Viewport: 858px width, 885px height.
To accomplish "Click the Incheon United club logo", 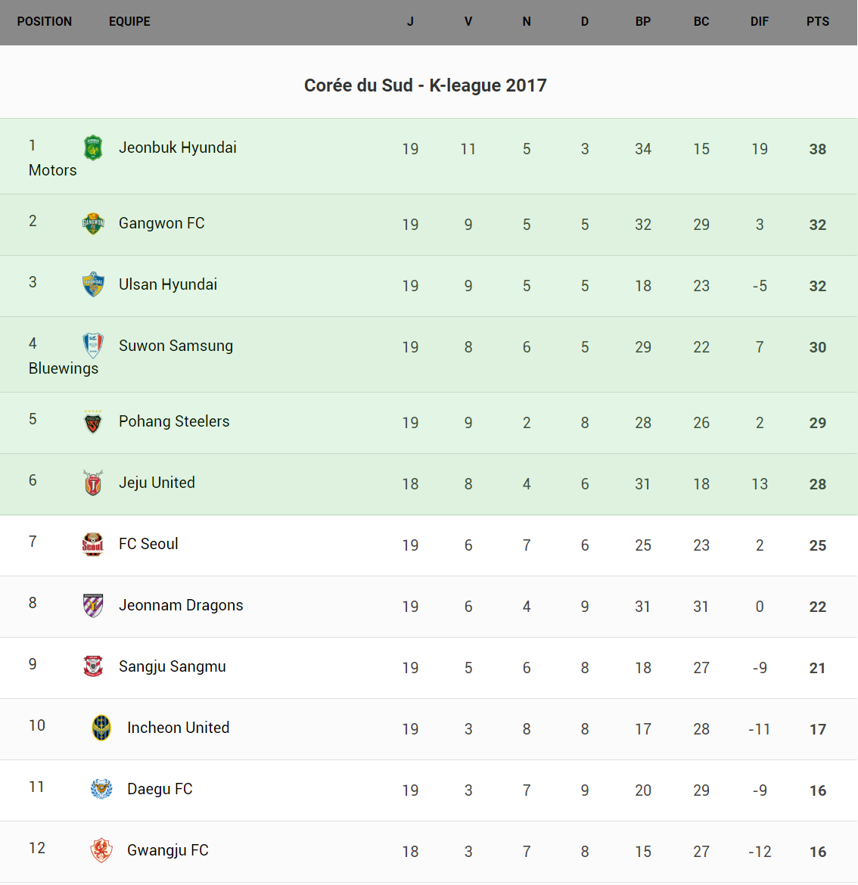I will (x=101, y=728).
